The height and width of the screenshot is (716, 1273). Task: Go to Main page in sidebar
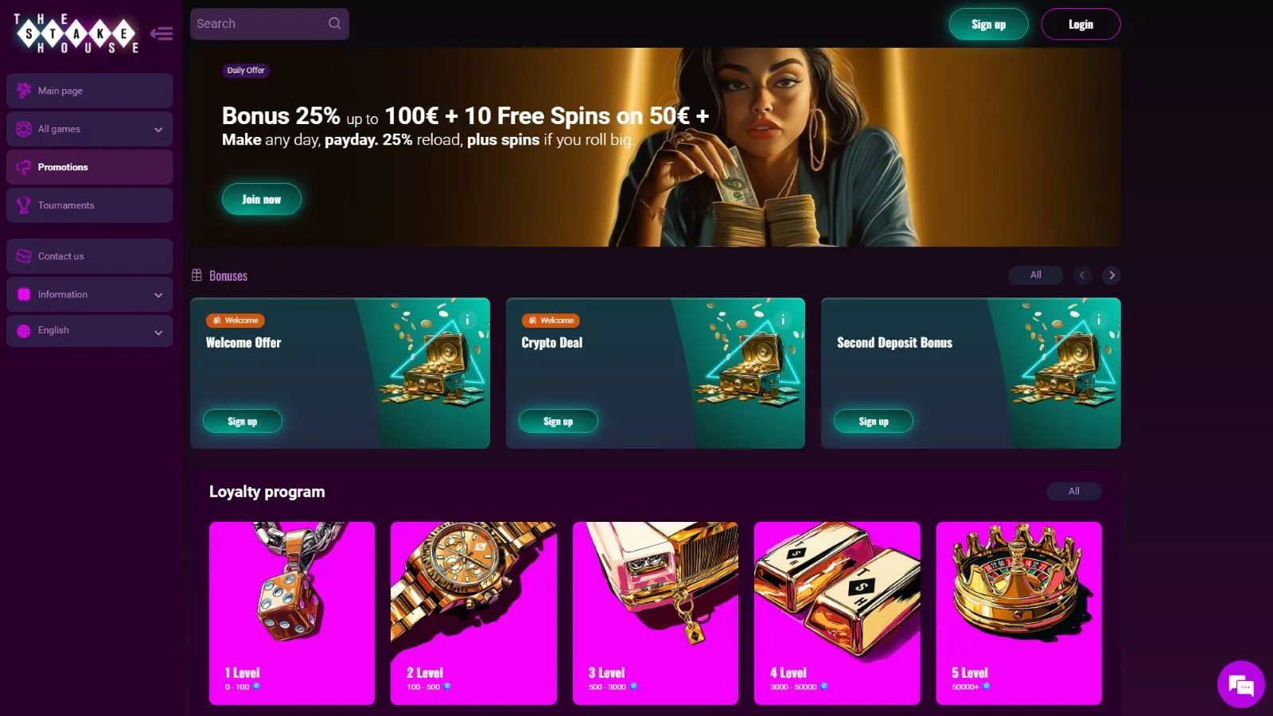(x=90, y=91)
